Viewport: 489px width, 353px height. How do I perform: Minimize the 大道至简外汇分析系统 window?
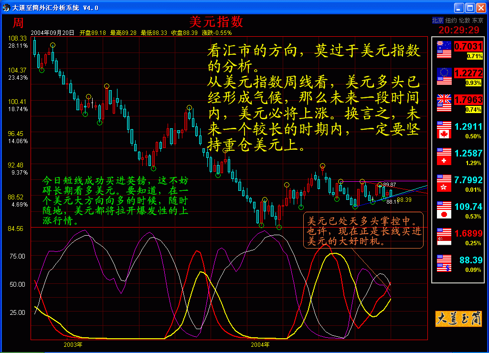tap(459, 8)
